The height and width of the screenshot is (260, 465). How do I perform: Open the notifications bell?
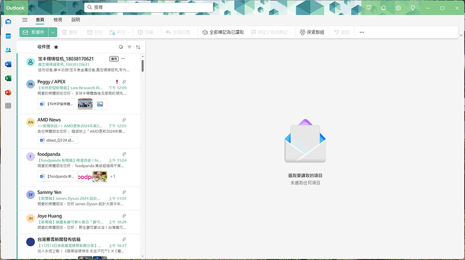(x=384, y=8)
